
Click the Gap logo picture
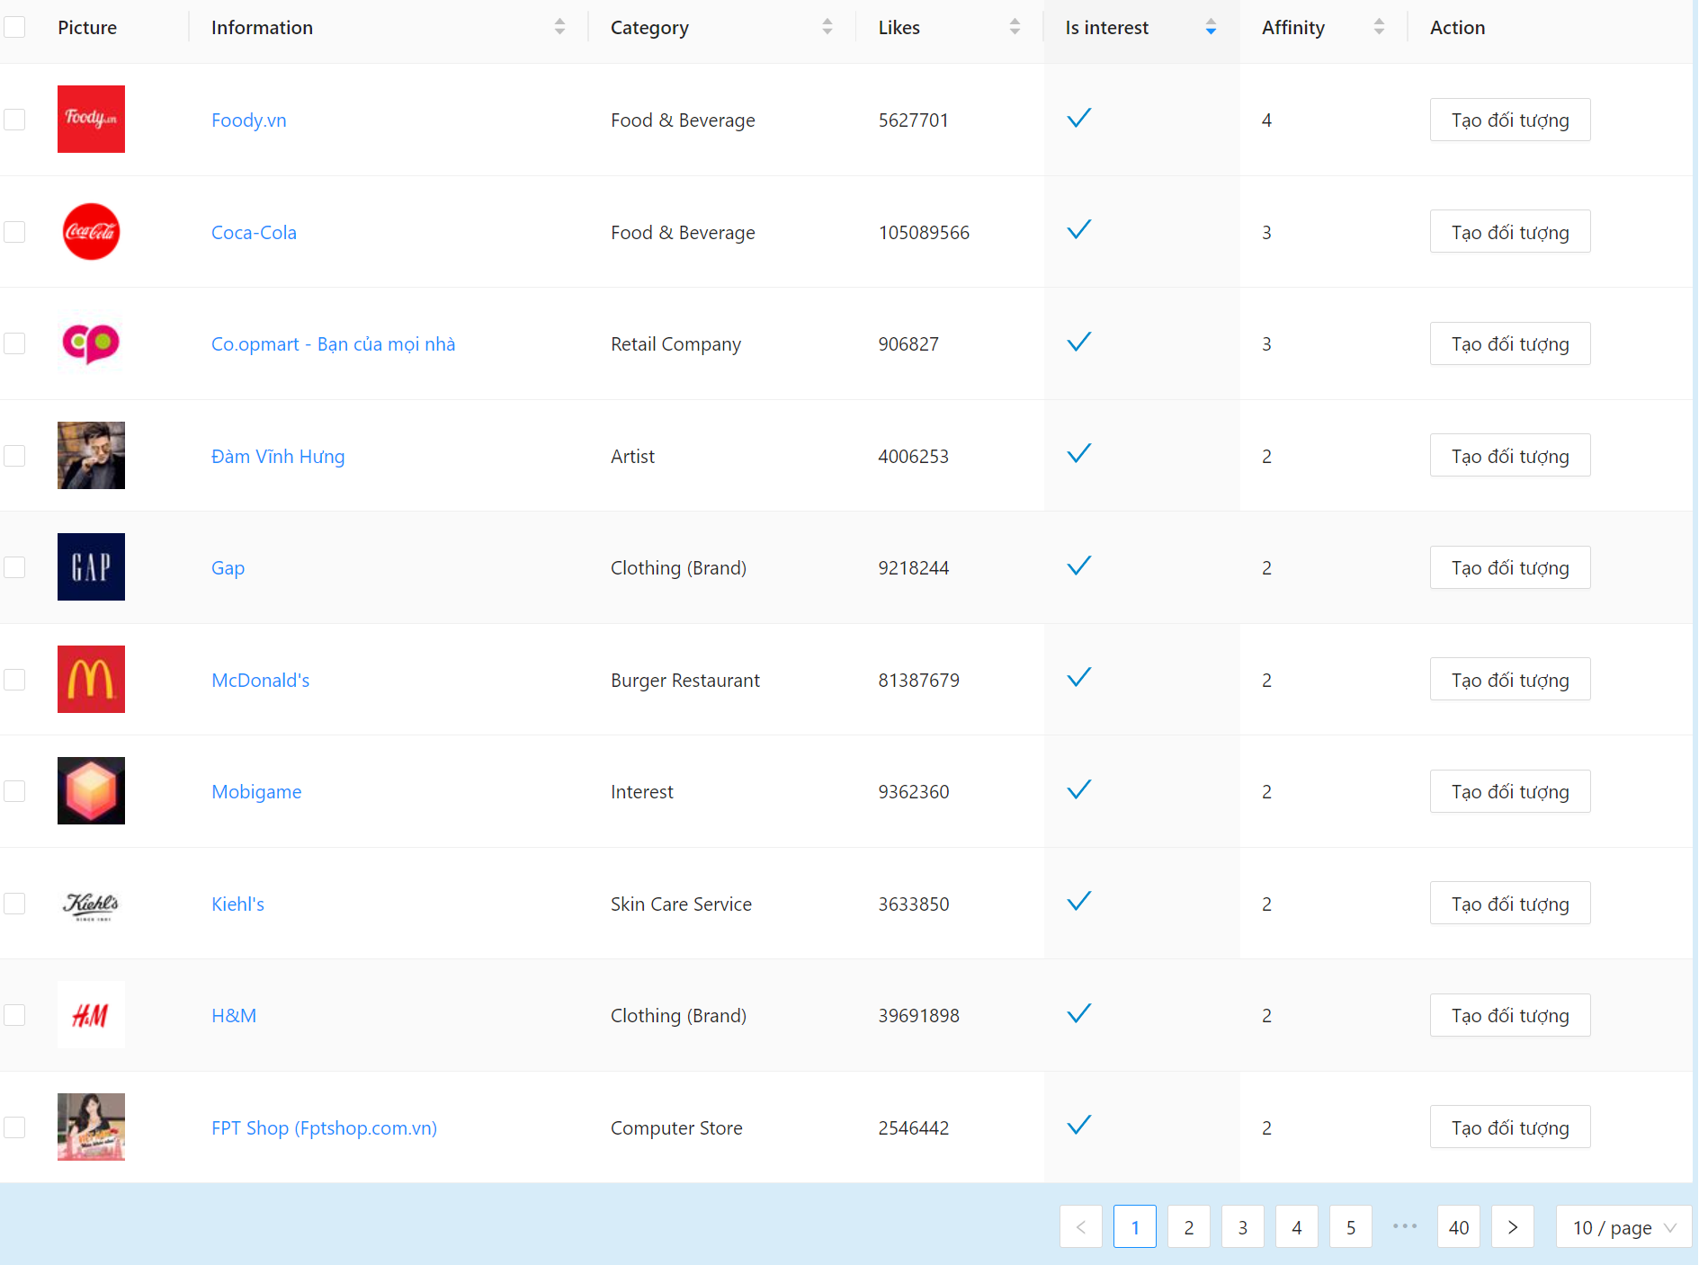[91, 566]
